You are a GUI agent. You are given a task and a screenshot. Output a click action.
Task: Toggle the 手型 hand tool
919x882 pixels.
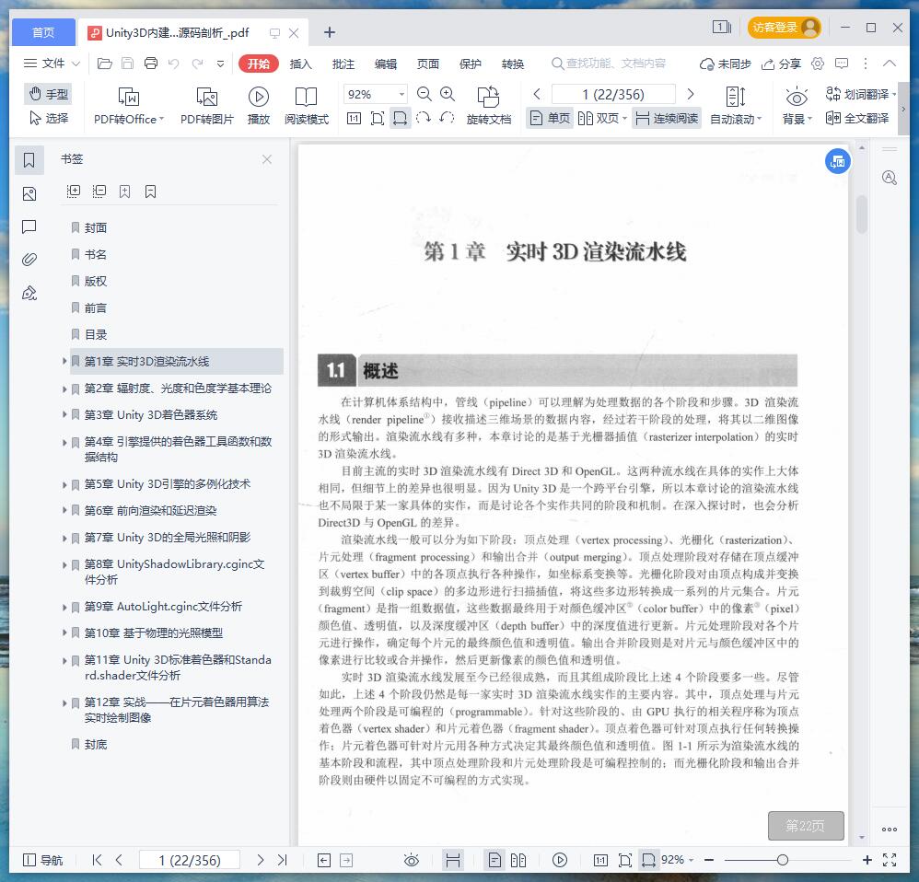(x=50, y=94)
